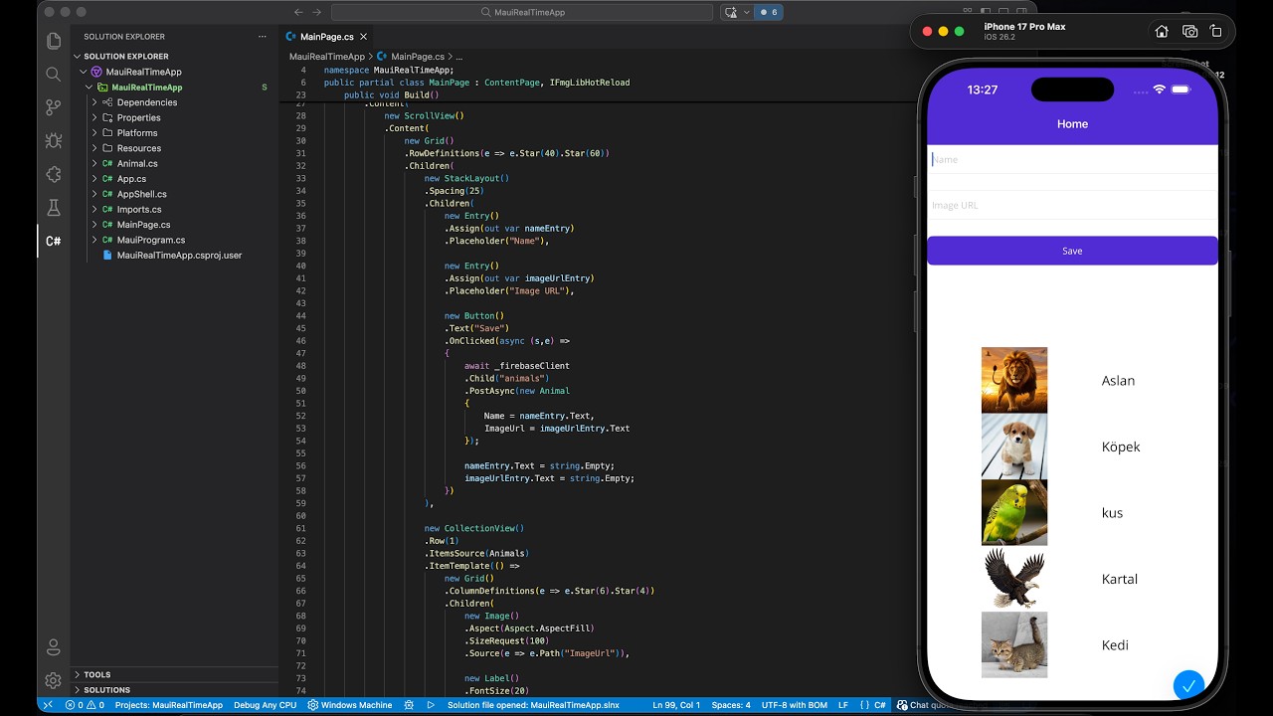Click Spaces: 4 indentation setting
Image resolution: width=1273 pixels, height=716 pixels.
coord(731,705)
